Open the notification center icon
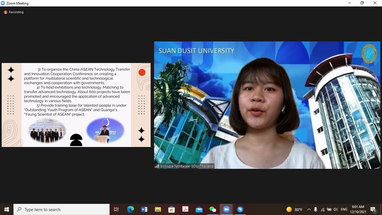 point(373,209)
